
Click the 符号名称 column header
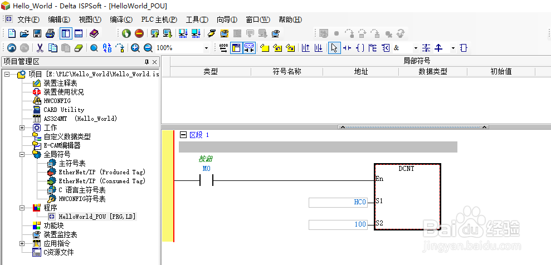coord(287,72)
